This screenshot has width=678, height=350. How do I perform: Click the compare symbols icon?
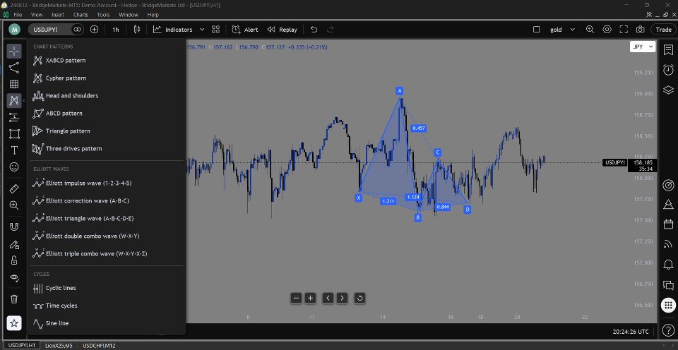[x=78, y=30]
